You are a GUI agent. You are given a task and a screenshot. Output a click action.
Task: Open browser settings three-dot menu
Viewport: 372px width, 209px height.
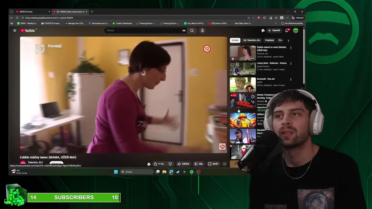287,18
